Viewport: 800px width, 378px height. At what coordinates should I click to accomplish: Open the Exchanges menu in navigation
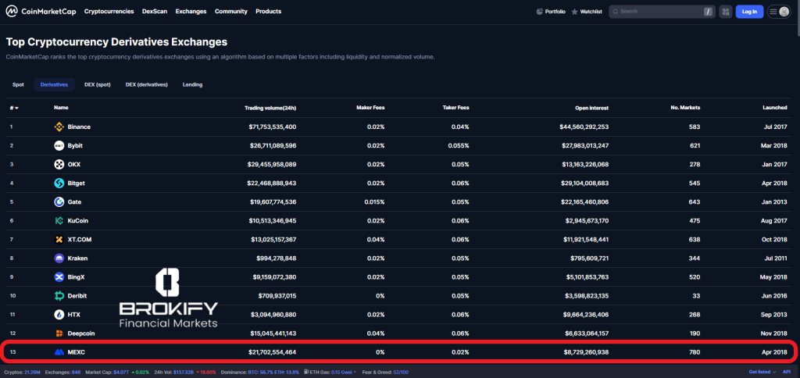191,12
